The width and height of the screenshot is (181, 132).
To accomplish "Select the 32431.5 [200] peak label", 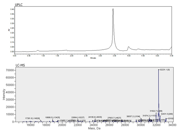I will click(x=167, y=114).
